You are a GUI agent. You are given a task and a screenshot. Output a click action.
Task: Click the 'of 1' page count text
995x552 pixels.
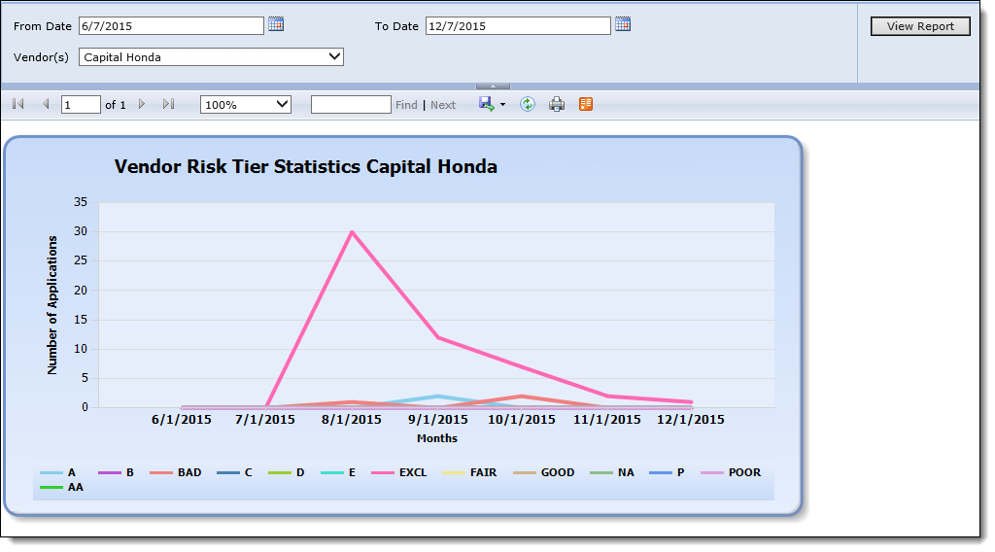coord(116,105)
